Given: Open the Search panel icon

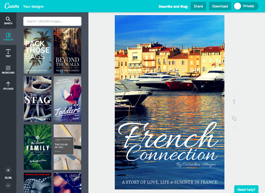Looking at the screenshot, I should pos(8,20).
